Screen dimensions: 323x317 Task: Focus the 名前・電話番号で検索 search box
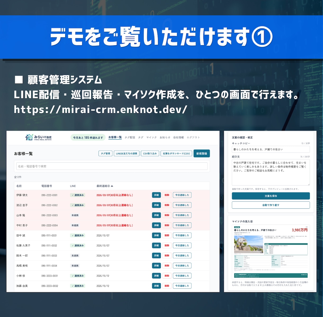(x=112, y=166)
